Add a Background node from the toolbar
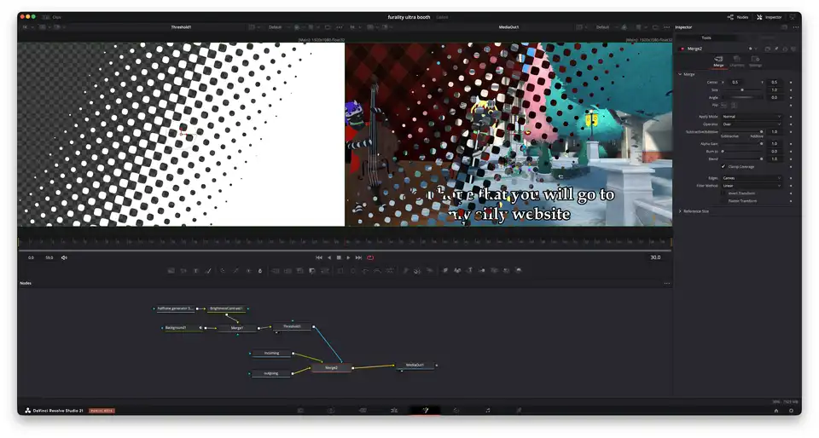819x438 pixels. (x=171, y=270)
